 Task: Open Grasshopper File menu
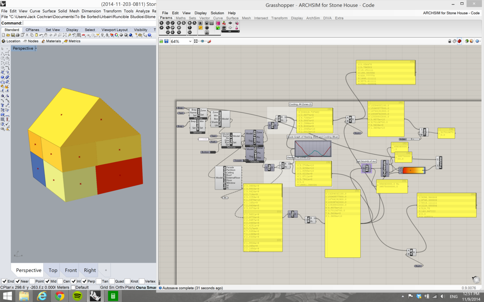(x=165, y=13)
